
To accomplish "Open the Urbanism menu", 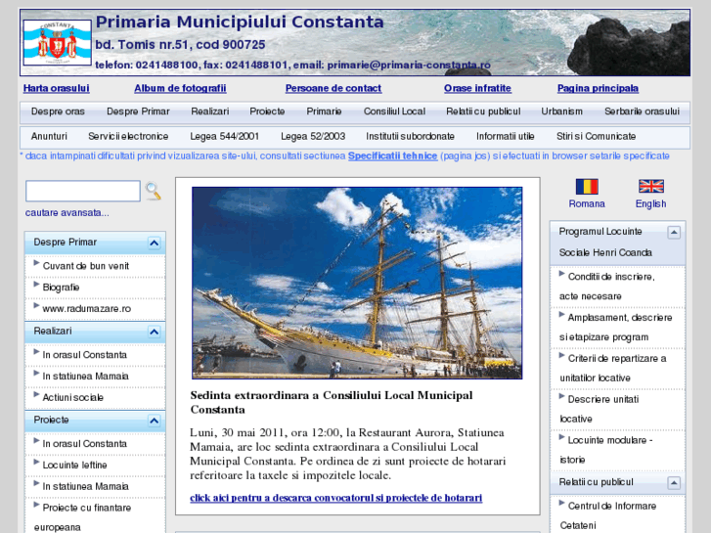I will (561, 111).
